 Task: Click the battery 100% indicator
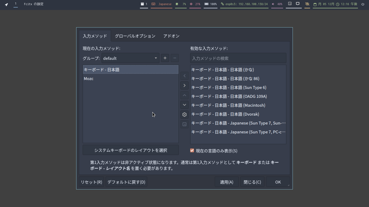click(210, 4)
